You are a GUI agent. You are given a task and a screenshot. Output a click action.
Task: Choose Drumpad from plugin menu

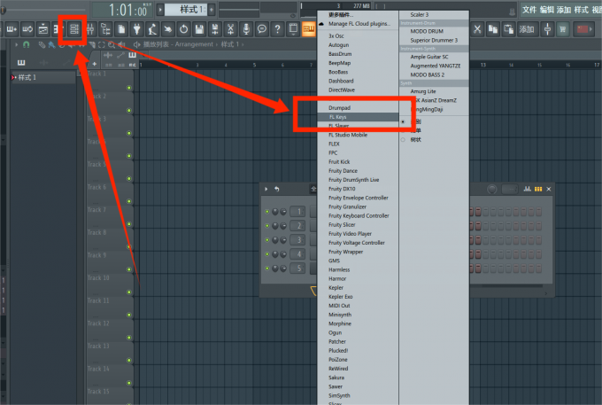click(359, 107)
